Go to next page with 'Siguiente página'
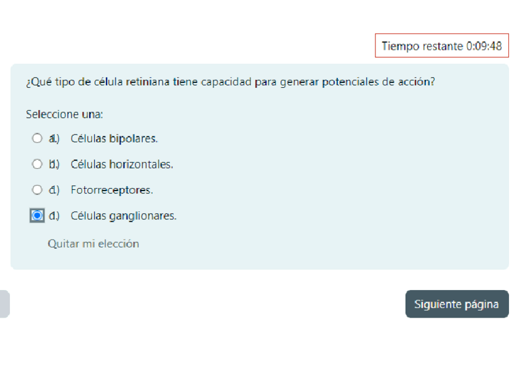This screenshot has width=522, height=368. [x=457, y=304]
